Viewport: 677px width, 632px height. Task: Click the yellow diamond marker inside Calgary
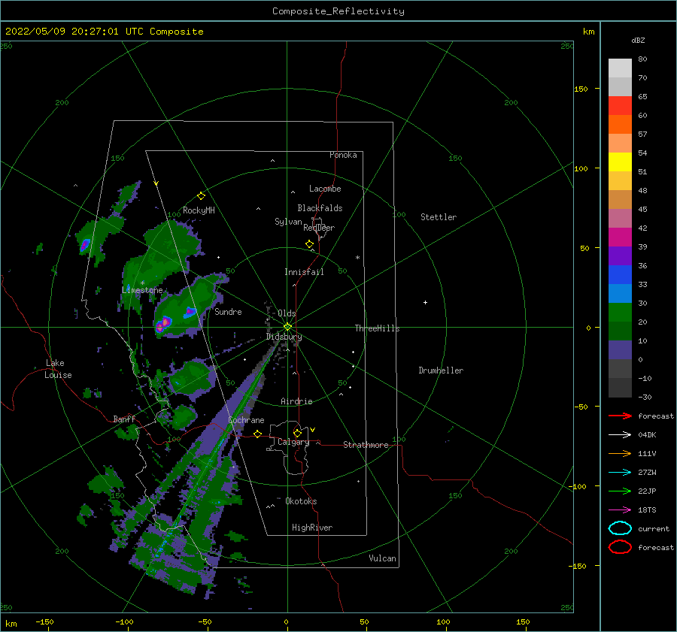pyautogui.click(x=297, y=433)
